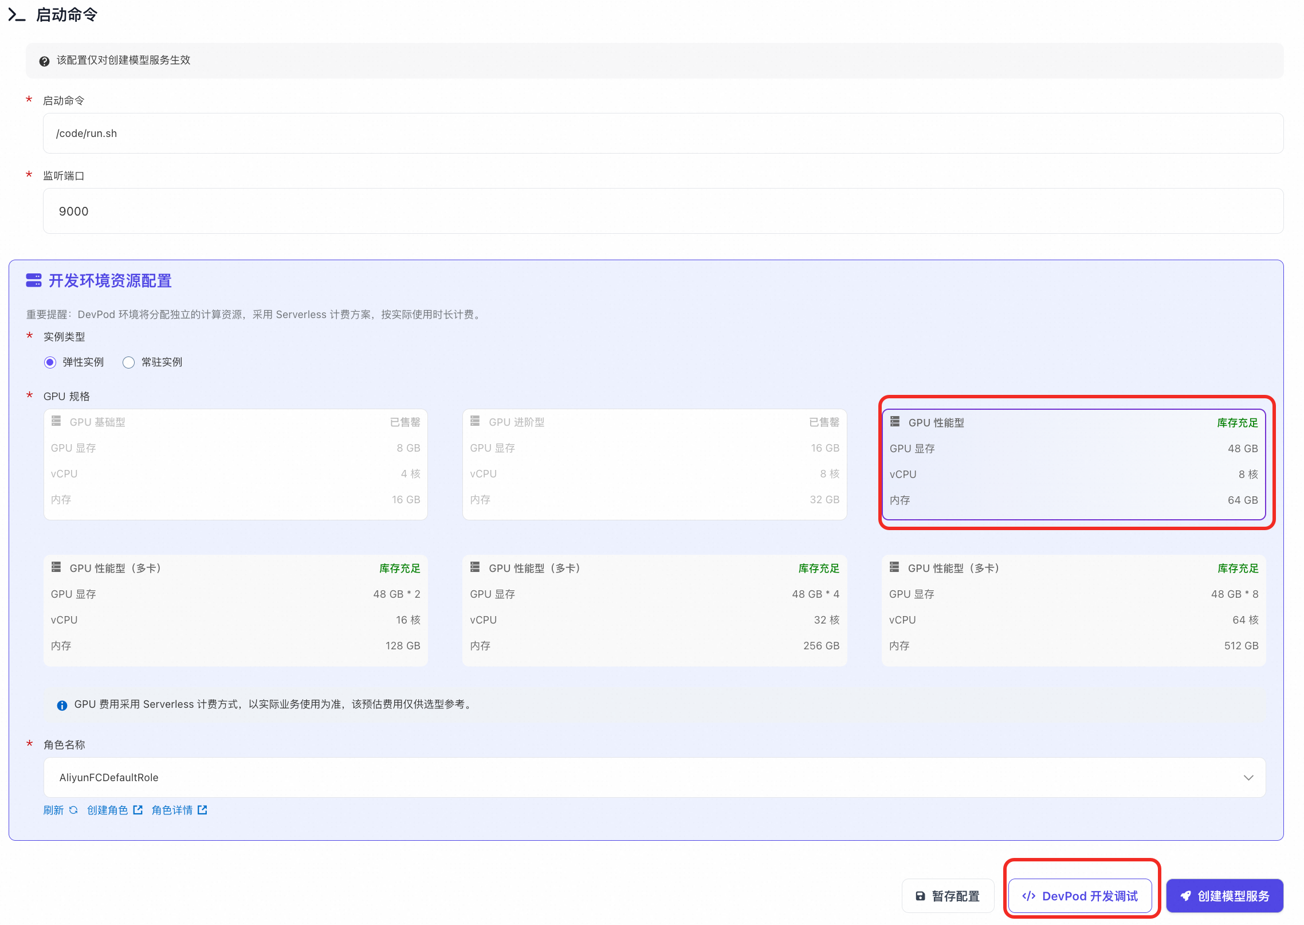The width and height of the screenshot is (1304, 925).
Task: Click the chevron arrow in role selector
Action: [1248, 778]
